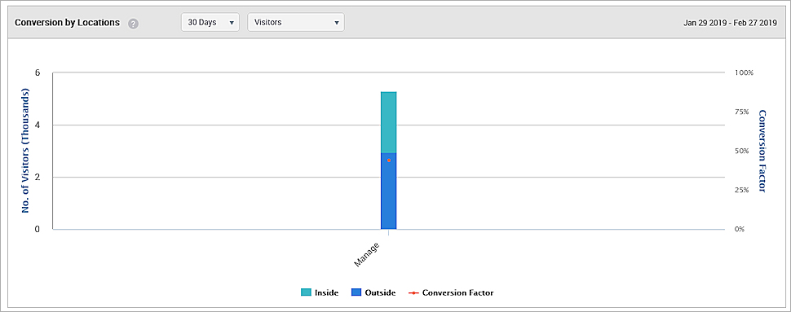
Task: Click the teal Inside bar segment
Action: [388, 122]
